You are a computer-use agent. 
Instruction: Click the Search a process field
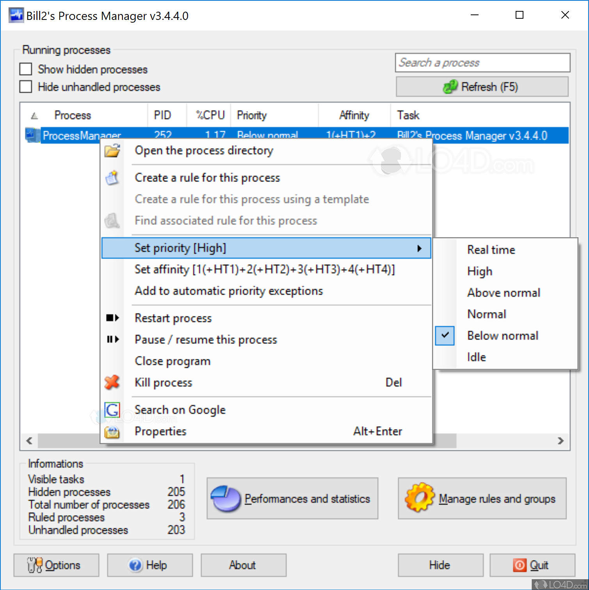point(482,62)
